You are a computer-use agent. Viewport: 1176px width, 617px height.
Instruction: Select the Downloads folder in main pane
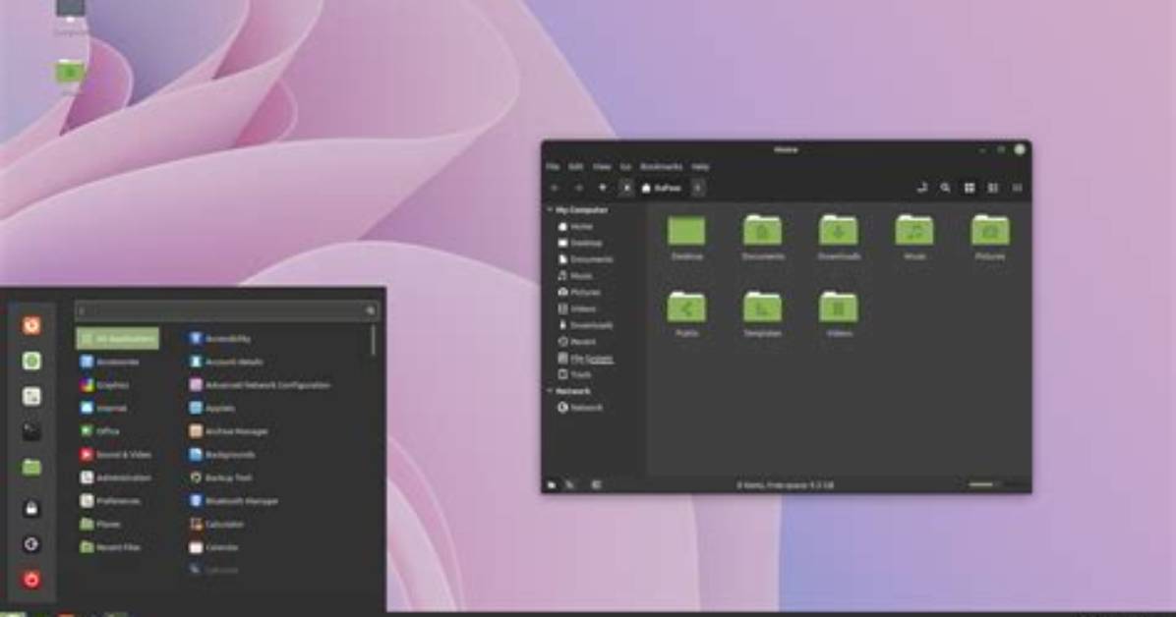tap(839, 239)
